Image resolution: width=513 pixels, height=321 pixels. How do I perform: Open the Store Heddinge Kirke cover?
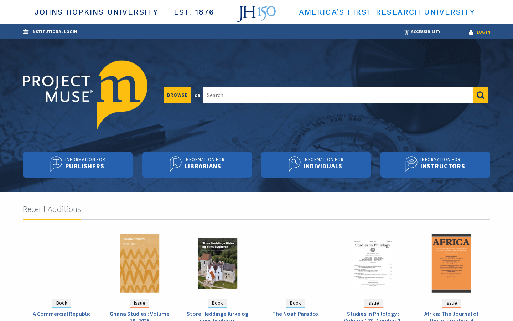pos(218,263)
